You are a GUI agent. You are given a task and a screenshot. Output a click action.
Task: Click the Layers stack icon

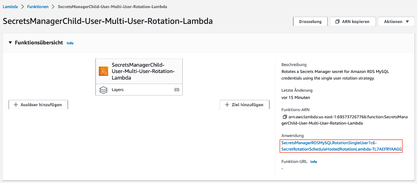pyautogui.click(x=103, y=90)
